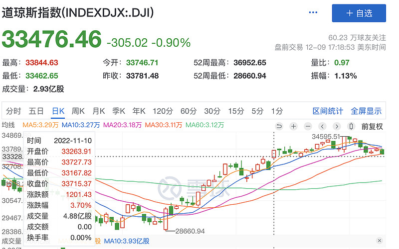Click the tooltip 成交量 value 4.88亿股
The height and width of the screenshot is (249, 399).
coord(77,216)
